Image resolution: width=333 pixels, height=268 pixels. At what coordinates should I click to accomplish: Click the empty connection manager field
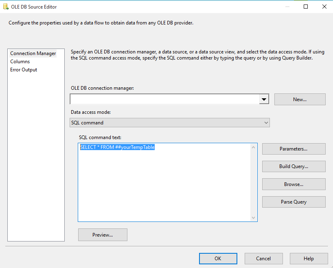[163, 99]
